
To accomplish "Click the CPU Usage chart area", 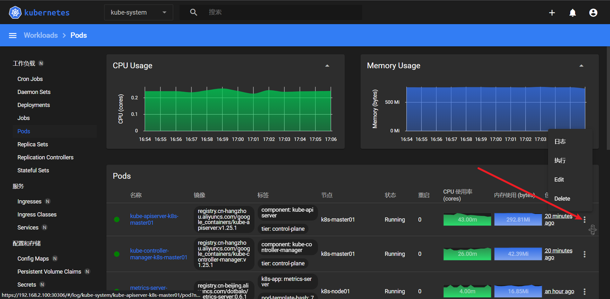I will 238,110.
